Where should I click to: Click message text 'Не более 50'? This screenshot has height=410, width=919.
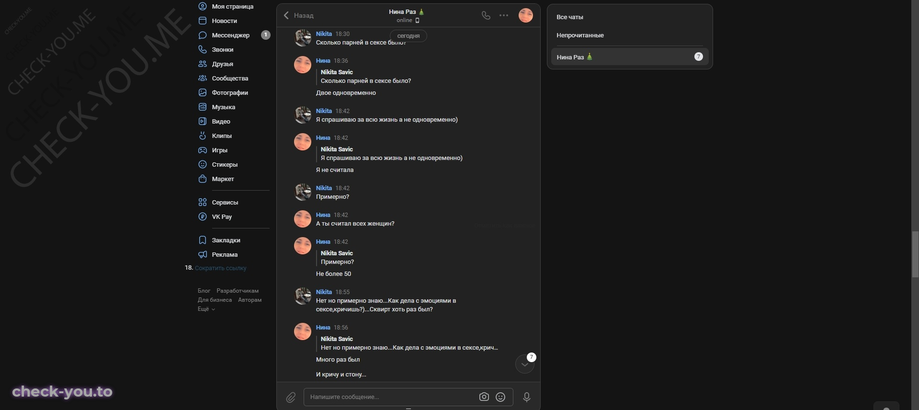[x=333, y=274]
